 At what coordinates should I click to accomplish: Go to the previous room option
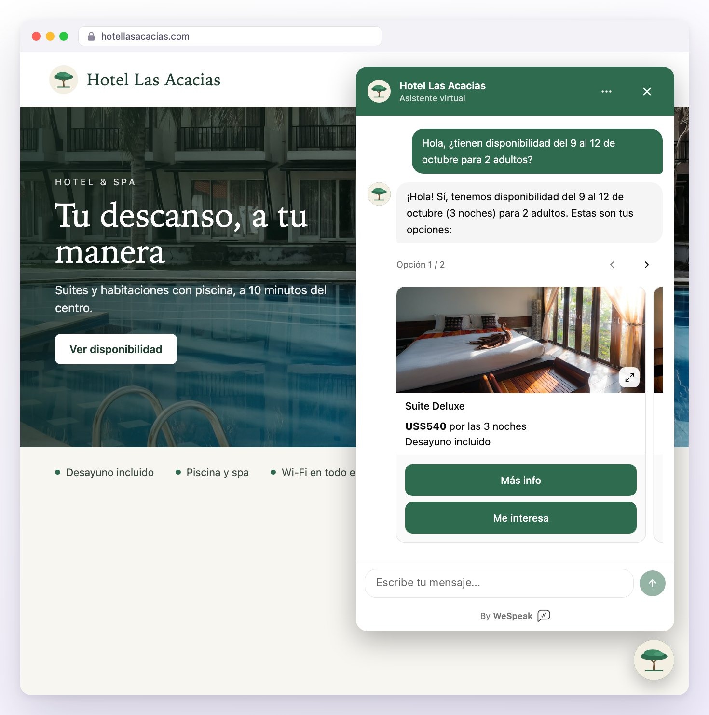pos(612,265)
